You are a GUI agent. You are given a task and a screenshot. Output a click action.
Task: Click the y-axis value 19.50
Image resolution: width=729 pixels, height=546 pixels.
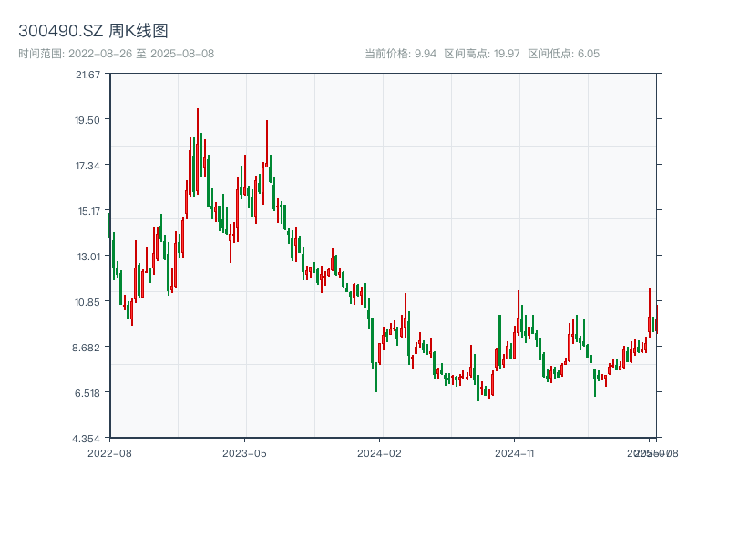tap(87, 120)
